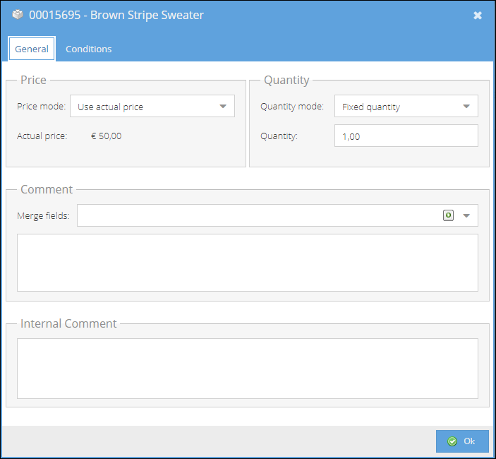Select the General tab
Image resolution: width=496 pixels, height=459 pixels.
(x=32, y=49)
